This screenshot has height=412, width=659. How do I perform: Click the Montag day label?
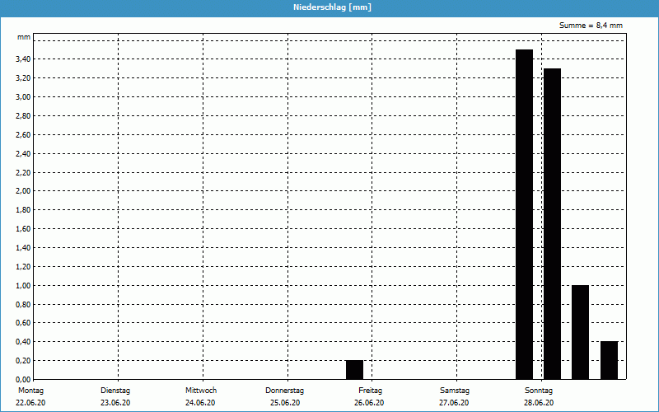(30, 391)
